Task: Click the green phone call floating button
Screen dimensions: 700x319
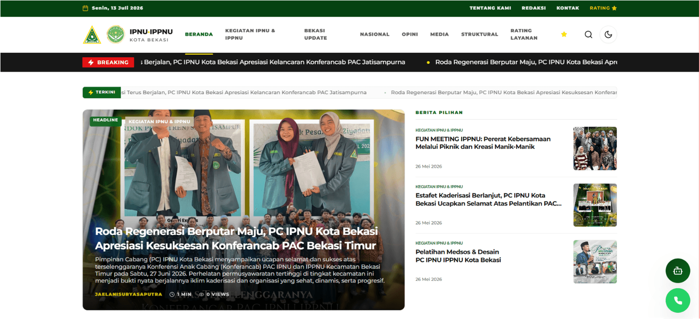Action: (x=678, y=300)
